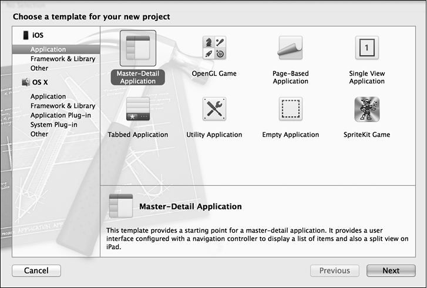The width and height of the screenshot is (427, 288).
Task: Open Framework & Library under iOS
Action: point(63,59)
